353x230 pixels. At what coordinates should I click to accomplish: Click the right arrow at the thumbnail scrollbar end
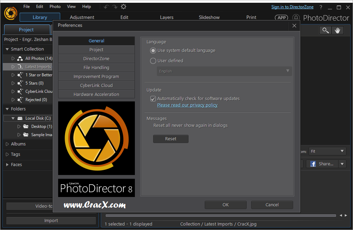click(x=346, y=215)
